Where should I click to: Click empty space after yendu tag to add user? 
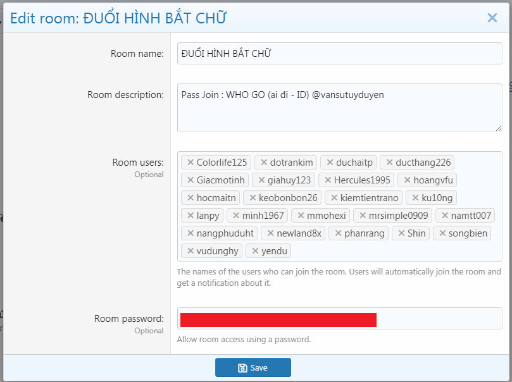click(392, 251)
